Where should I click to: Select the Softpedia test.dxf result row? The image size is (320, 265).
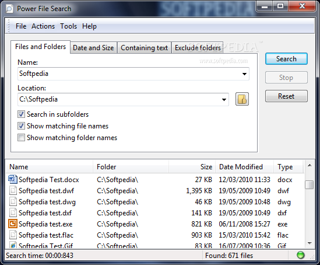pyautogui.click(x=155, y=213)
